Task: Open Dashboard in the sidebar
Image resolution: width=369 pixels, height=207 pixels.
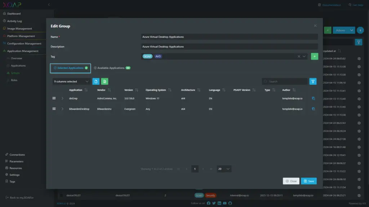Action: pyautogui.click(x=14, y=14)
